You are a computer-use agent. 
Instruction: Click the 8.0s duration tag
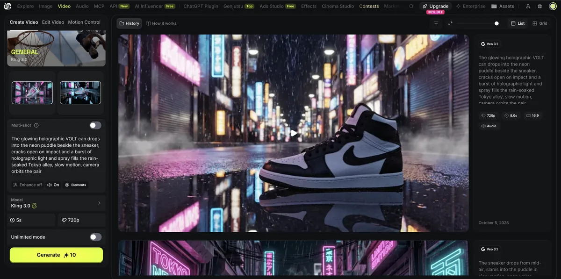[511, 115]
